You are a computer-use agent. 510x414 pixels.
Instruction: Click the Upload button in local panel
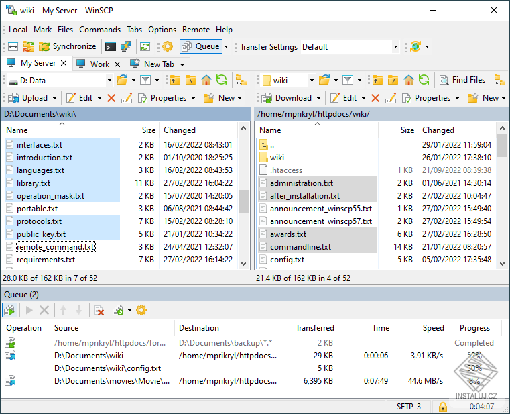[x=28, y=98]
